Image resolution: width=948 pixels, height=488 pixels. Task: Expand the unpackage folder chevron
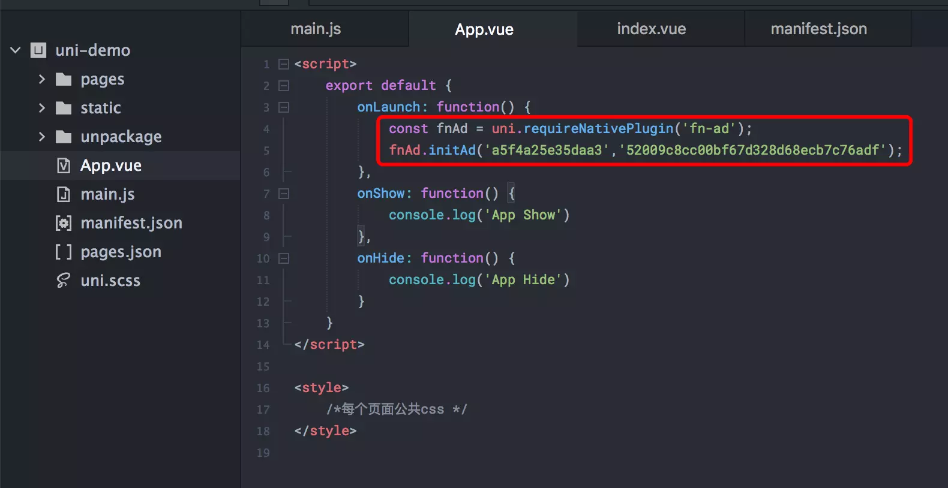click(x=41, y=137)
